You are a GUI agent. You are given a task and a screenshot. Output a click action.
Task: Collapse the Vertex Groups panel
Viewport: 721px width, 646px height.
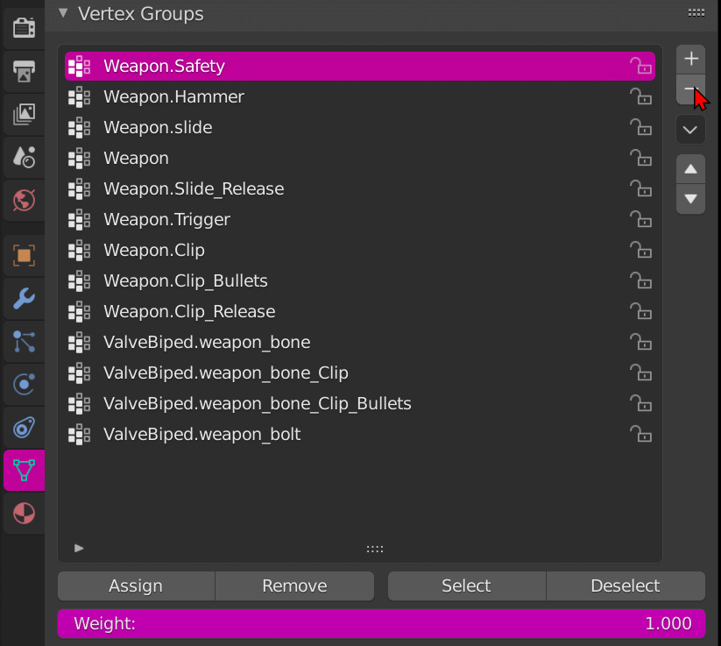tap(63, 13)
